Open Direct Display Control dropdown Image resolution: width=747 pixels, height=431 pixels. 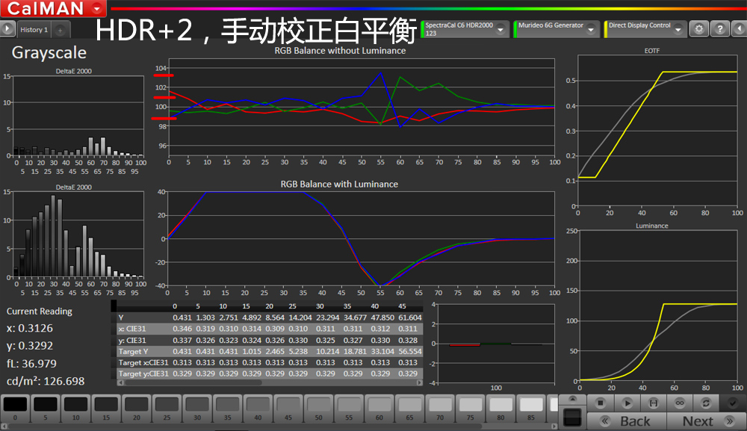(x=678, y=29)
